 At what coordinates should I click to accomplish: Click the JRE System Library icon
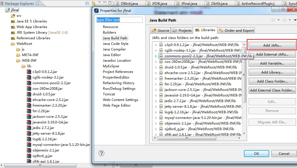pos(13,33)
